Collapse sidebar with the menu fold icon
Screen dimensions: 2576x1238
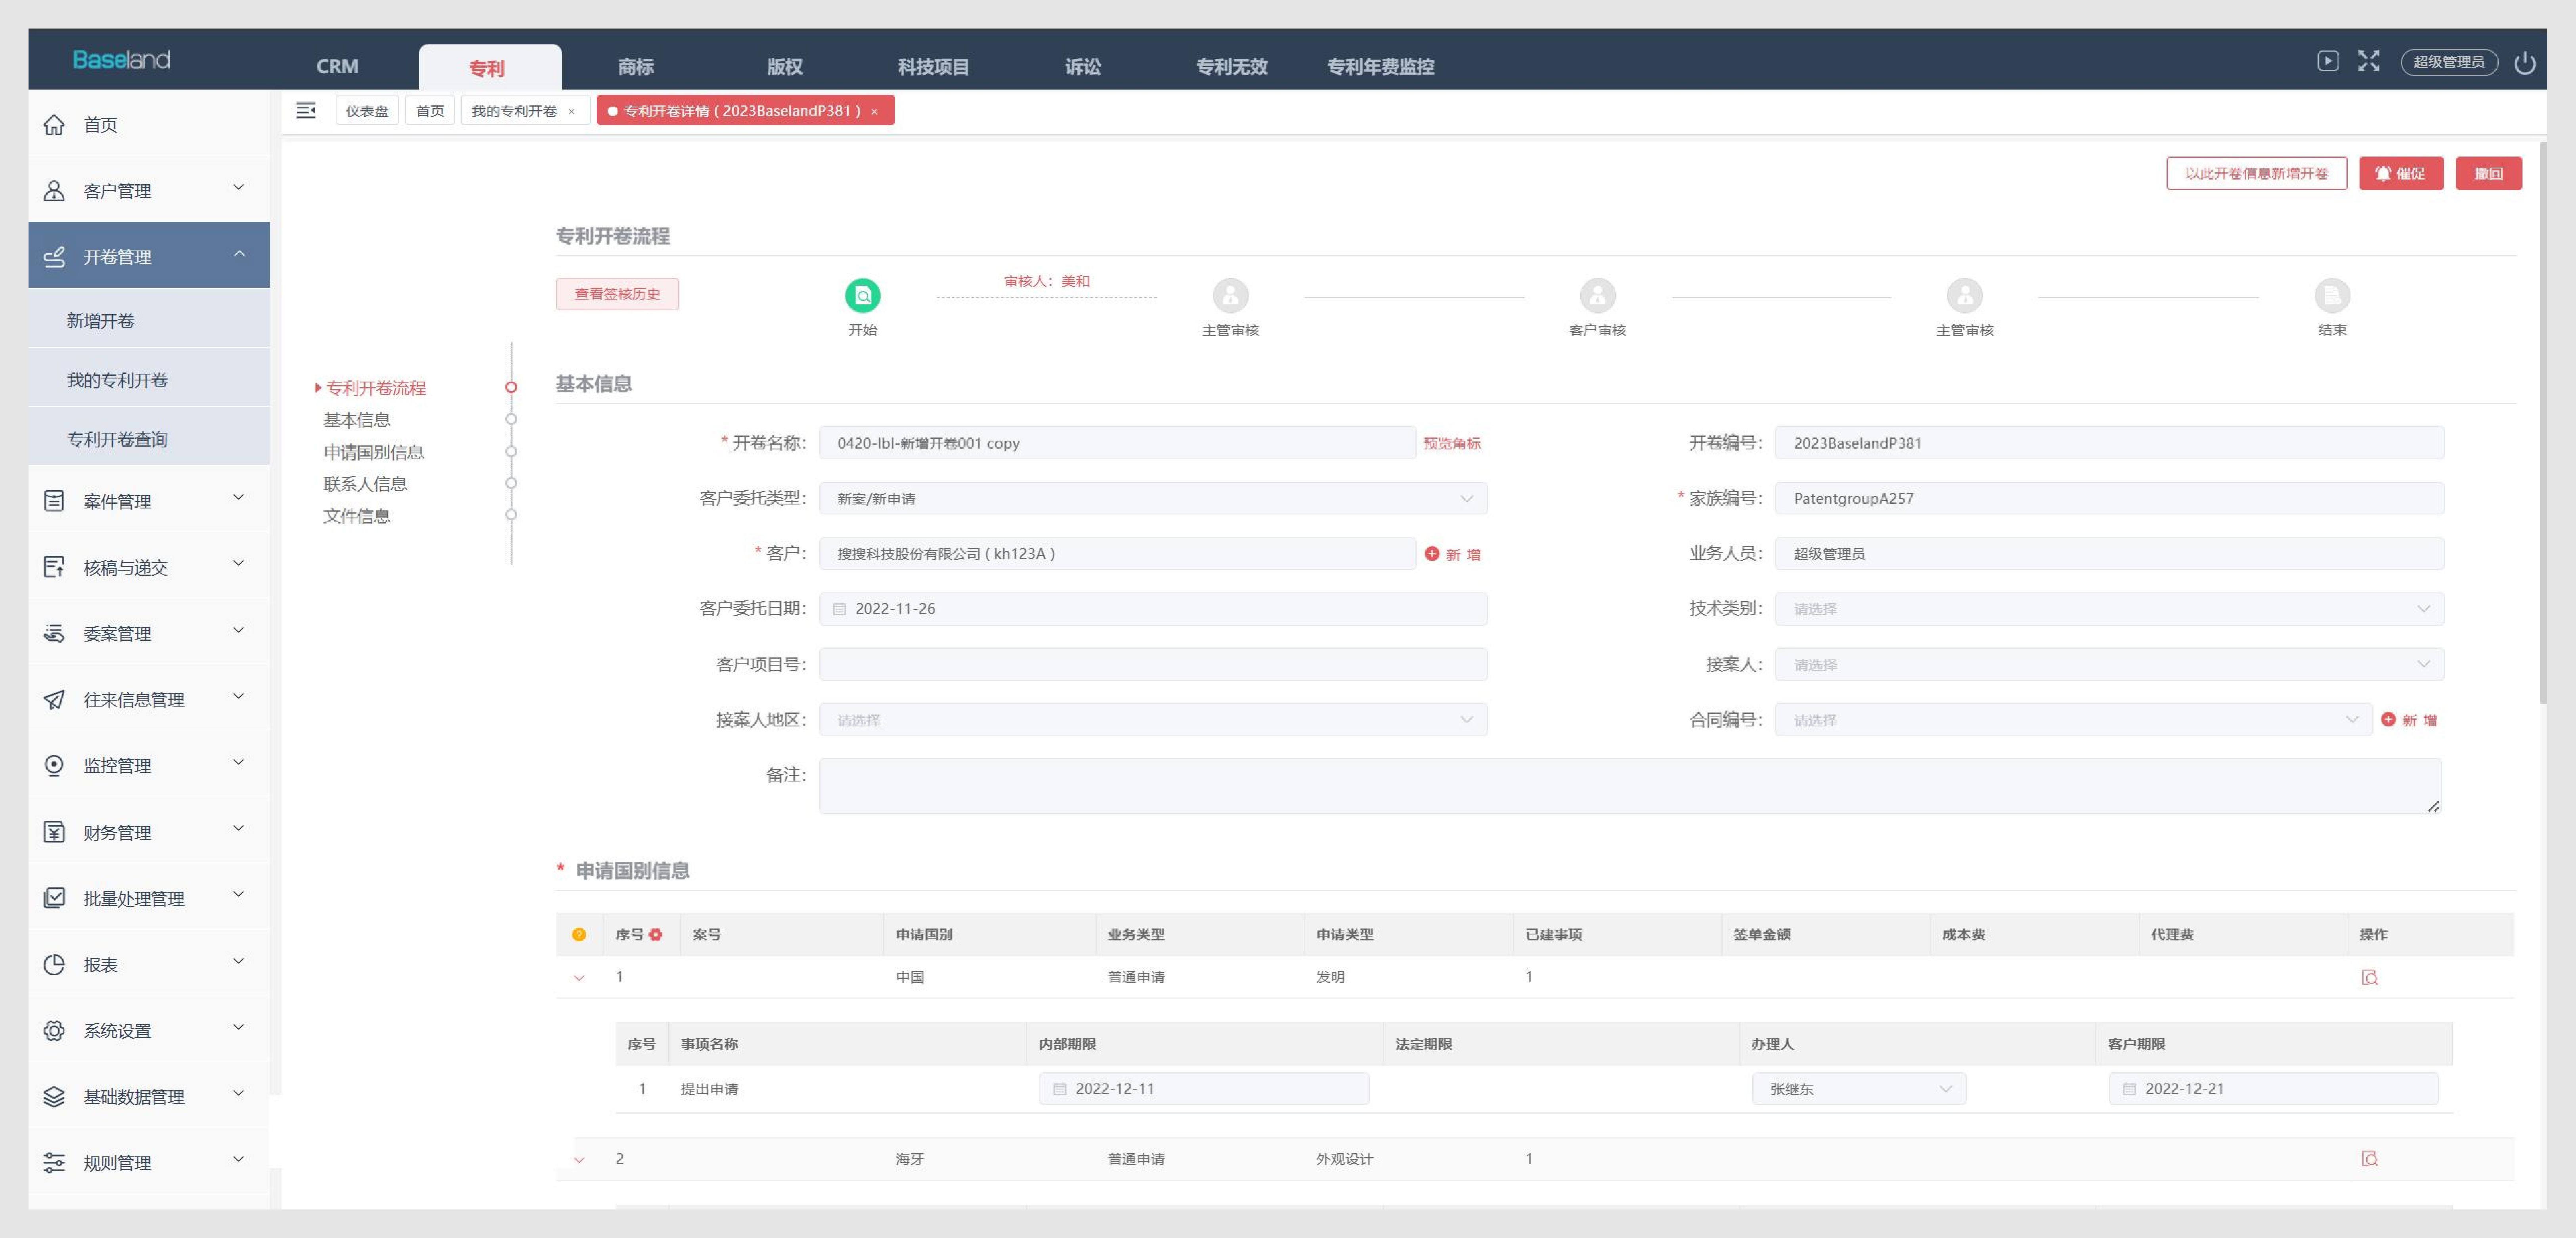coord(306,110)
